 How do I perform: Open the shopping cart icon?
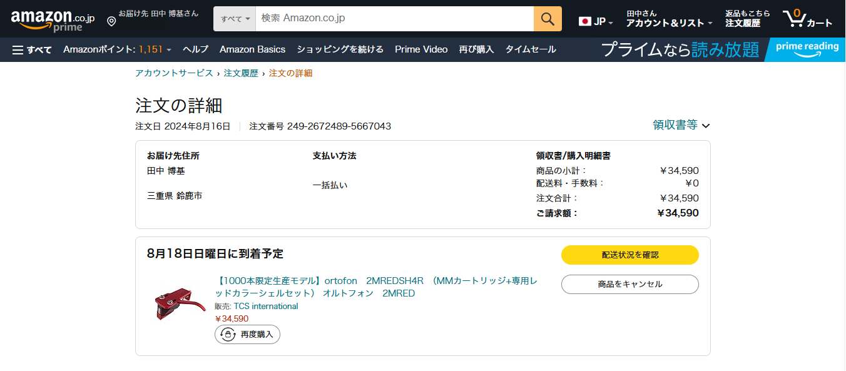tap(807, 19)
